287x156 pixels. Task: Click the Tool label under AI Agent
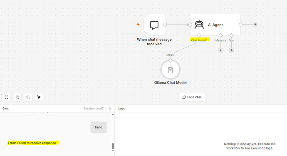(x=232, y=40)
